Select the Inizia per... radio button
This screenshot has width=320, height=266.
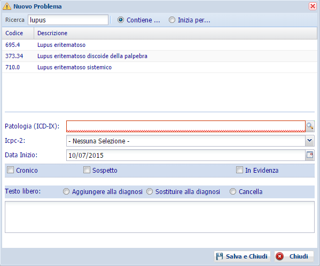click(172, 20)
